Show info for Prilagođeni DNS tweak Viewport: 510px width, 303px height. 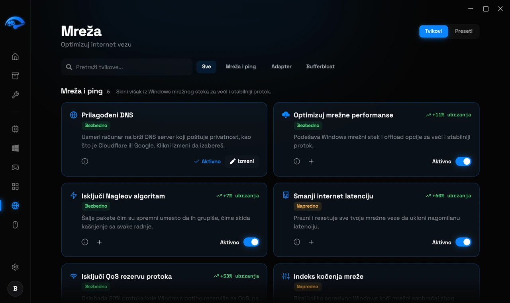pyautogui.click(x=85, y=161)
